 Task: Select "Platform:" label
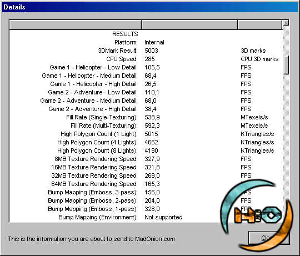coord(126,42)
